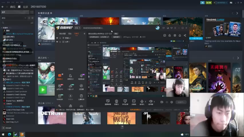Expand the 最近游戏 recent games dropdown
The width and height of the screenshot is (244, 137).
48,58
